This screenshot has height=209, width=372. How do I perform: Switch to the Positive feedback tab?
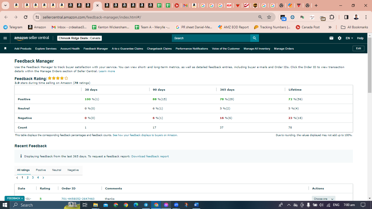pos(41,170)
